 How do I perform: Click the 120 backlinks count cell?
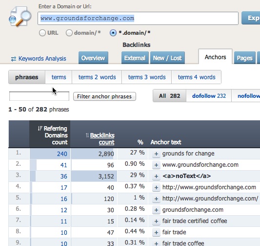coord(94,199)
